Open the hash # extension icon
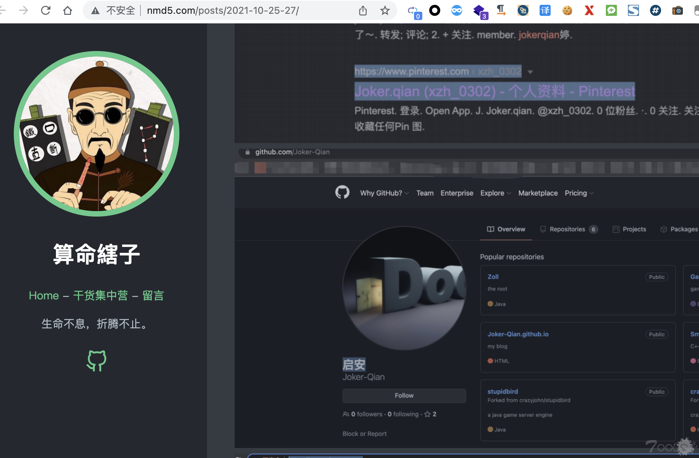 point(656,11)
